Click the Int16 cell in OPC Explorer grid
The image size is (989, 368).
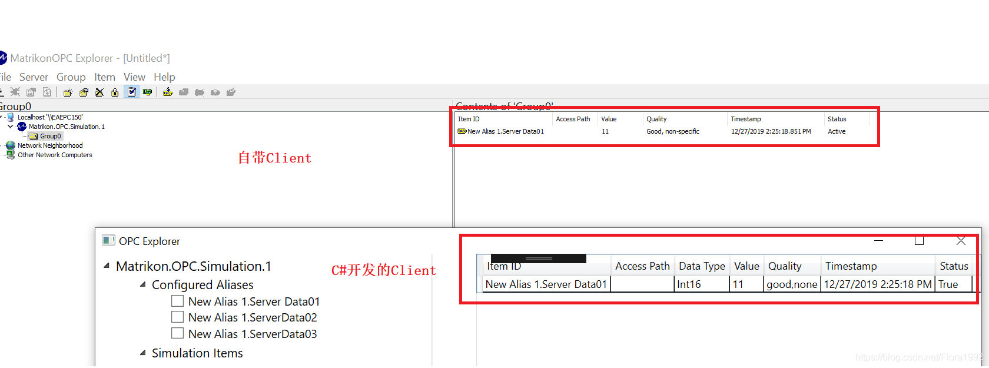(702, 284)
